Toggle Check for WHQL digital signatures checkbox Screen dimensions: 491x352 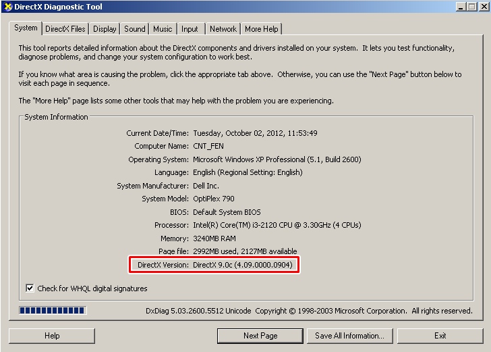tap(30, 288)
